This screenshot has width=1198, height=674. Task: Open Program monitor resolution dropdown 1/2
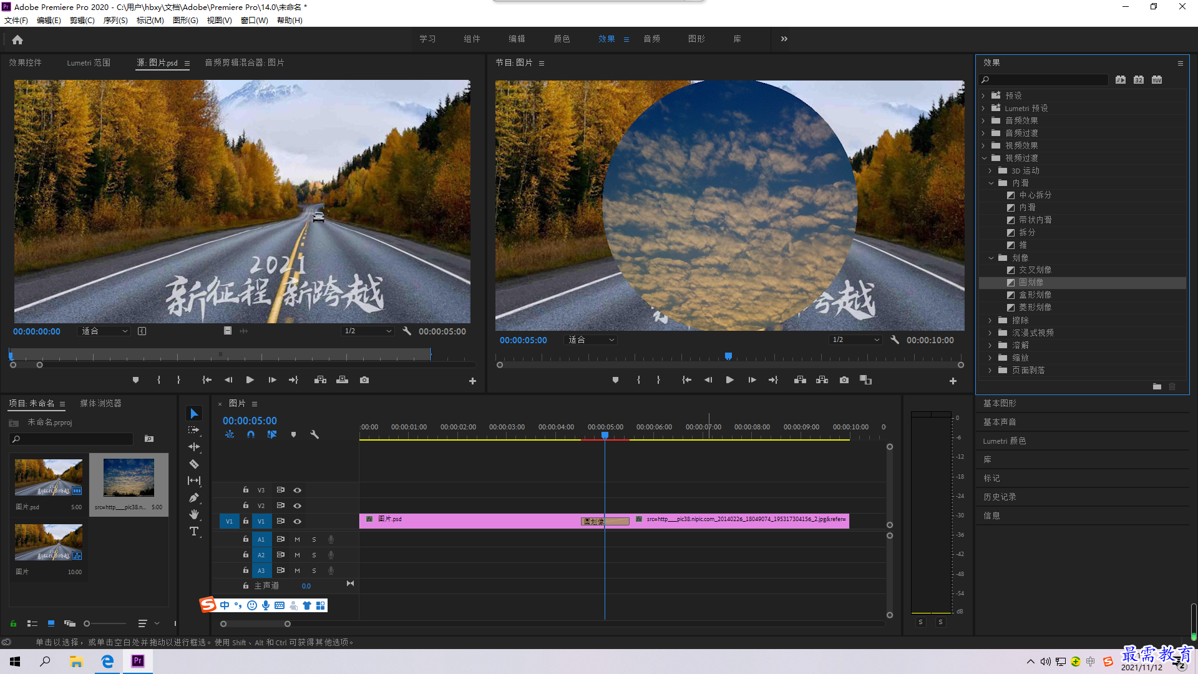click(x=855, y=340)
